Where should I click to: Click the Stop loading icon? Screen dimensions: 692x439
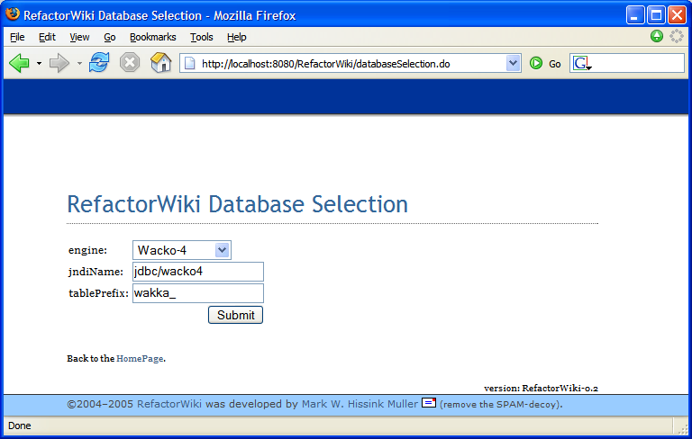point(130,63)
